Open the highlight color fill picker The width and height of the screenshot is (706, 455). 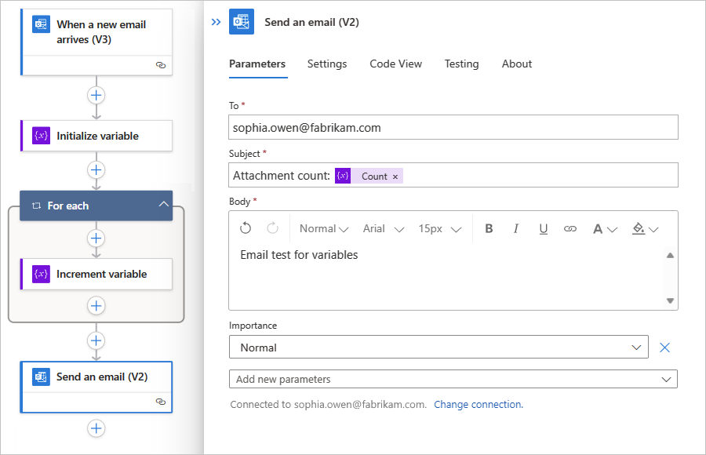click(x=644, y=228)
